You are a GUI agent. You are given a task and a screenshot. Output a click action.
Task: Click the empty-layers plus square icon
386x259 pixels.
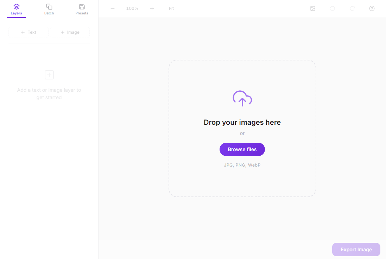[x=49, y=75]
